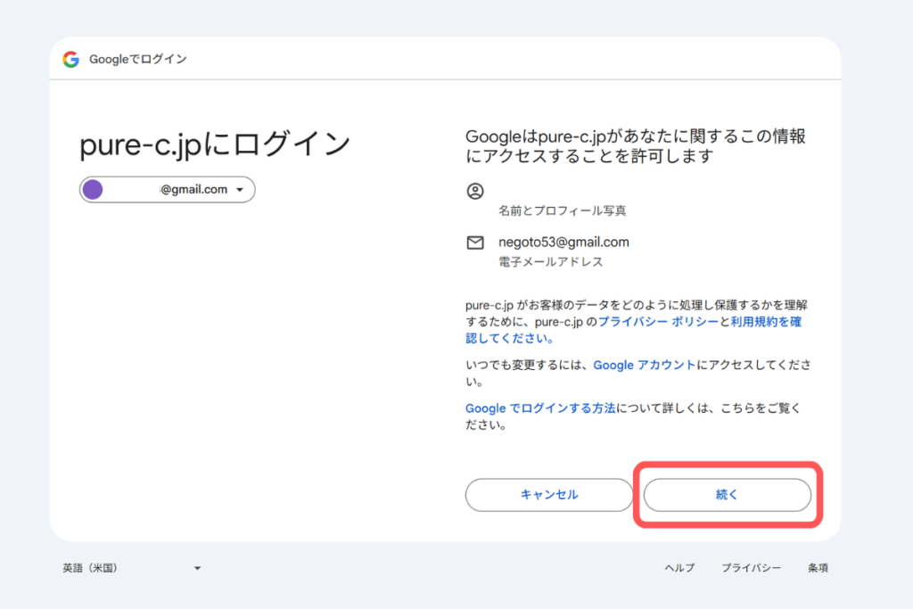Screen dimensions: 913x609
Task: Open the Google でログインする方法 help link
Action: pos(541,408)
